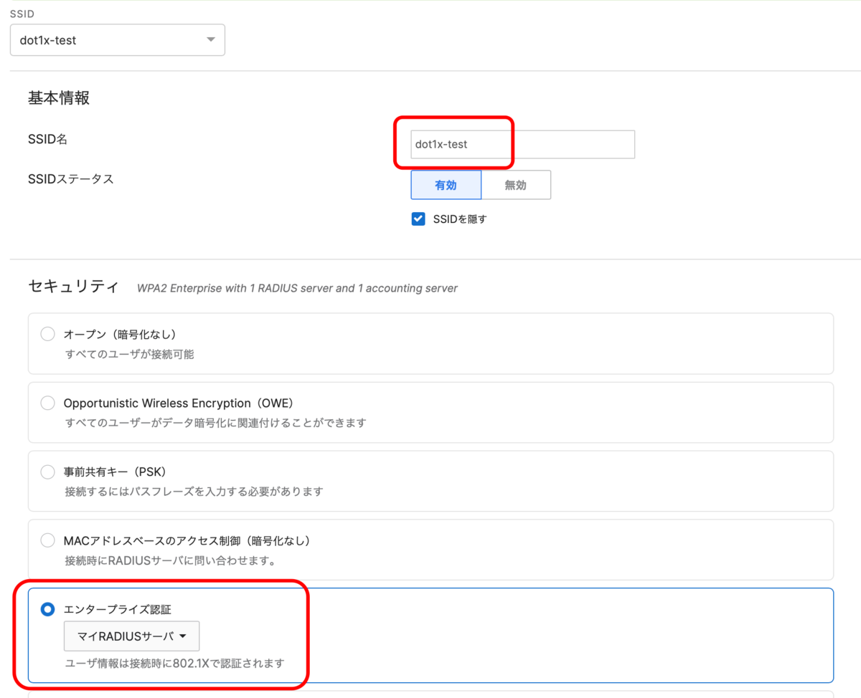This screenshot has width=861, height=698.
Task: Click the 802.1X description under エンタープライズ認証
Action: [x=175, y=663]
